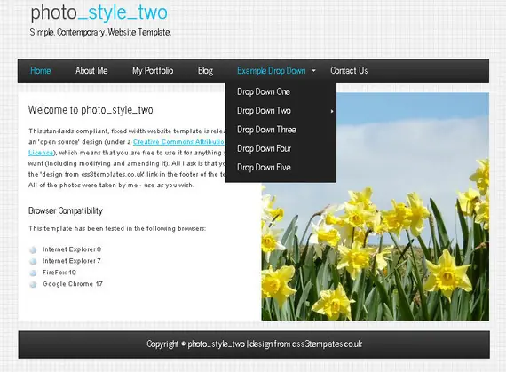
Task: Open the Creative Commons Attribution link
Action: (x=178, y=142)
